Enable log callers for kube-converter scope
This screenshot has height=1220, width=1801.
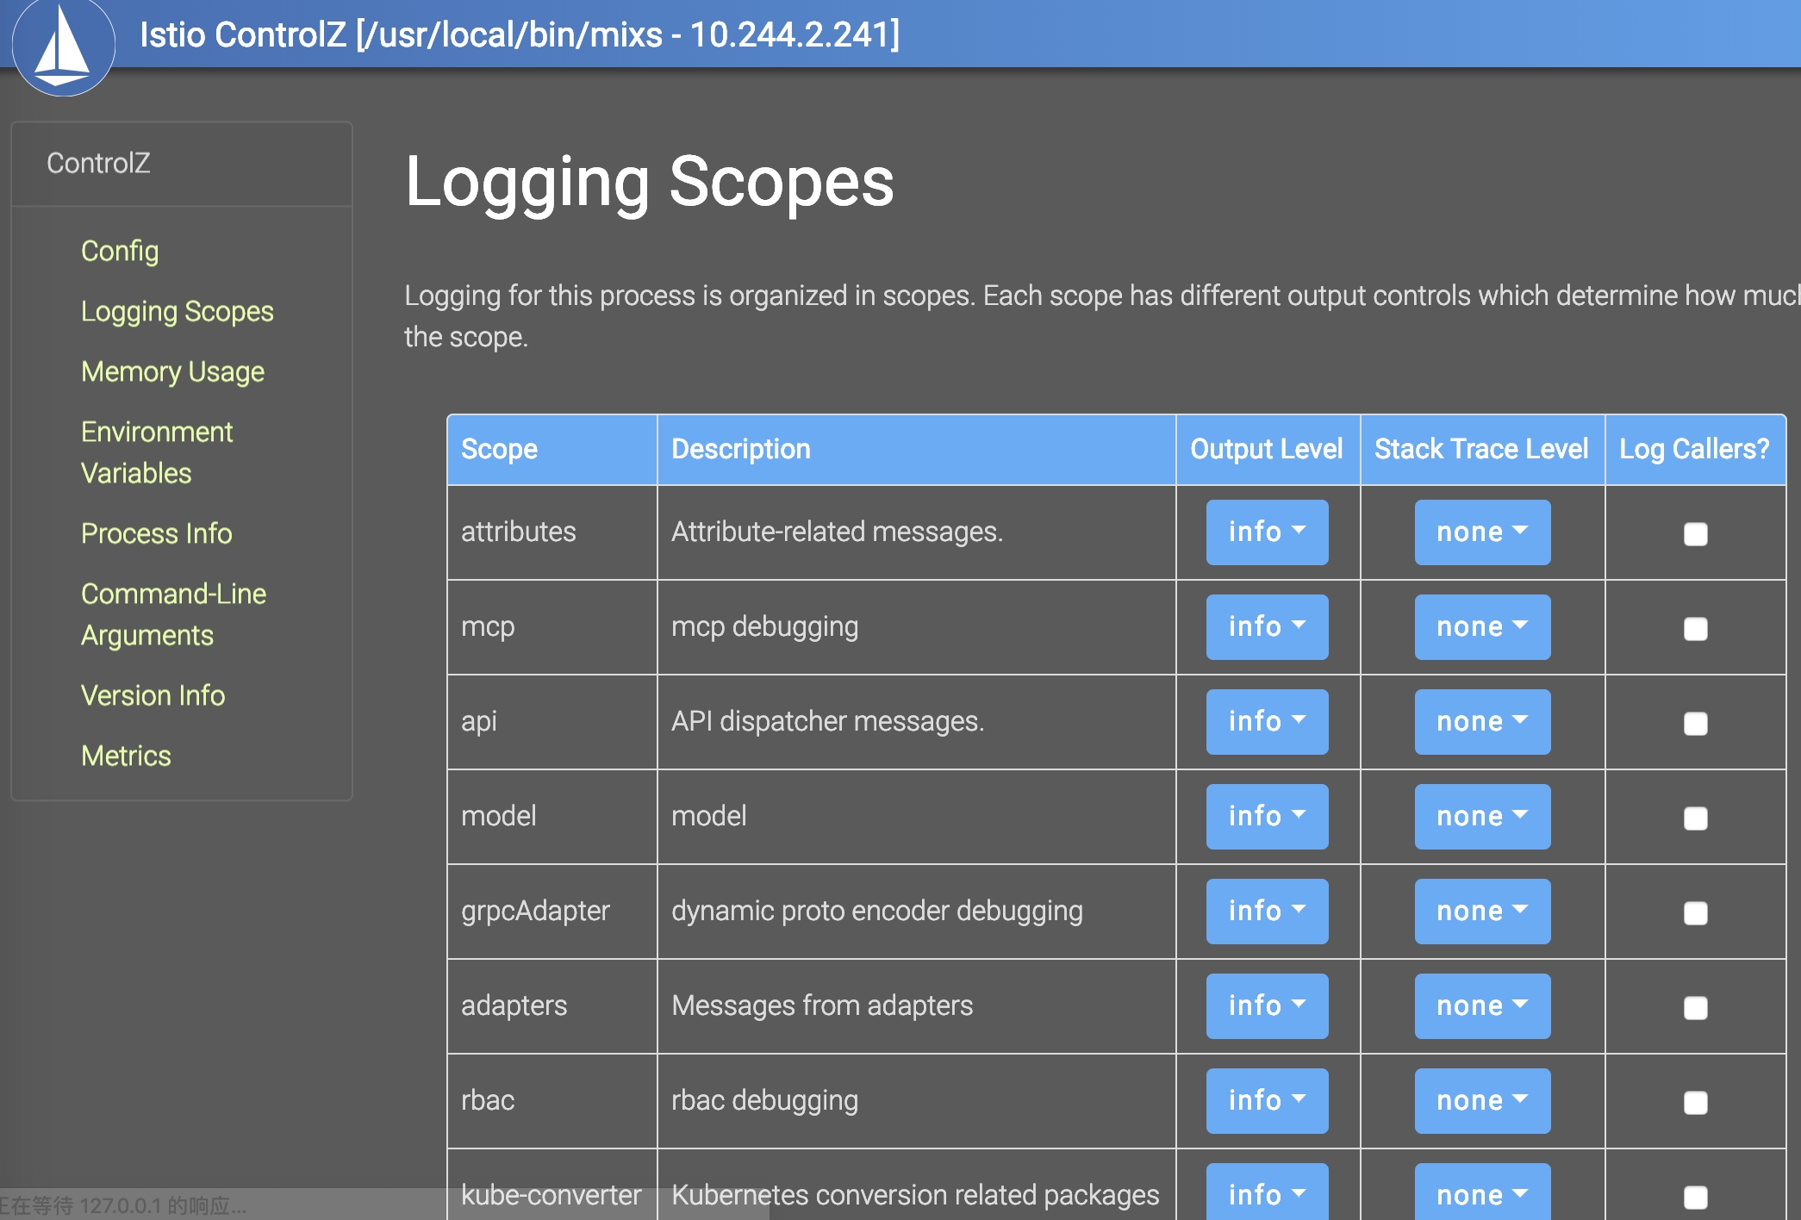1695,1198
